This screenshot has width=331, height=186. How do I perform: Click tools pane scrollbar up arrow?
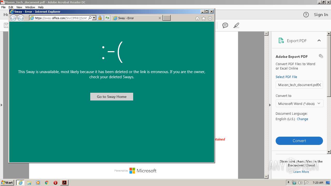329,34
